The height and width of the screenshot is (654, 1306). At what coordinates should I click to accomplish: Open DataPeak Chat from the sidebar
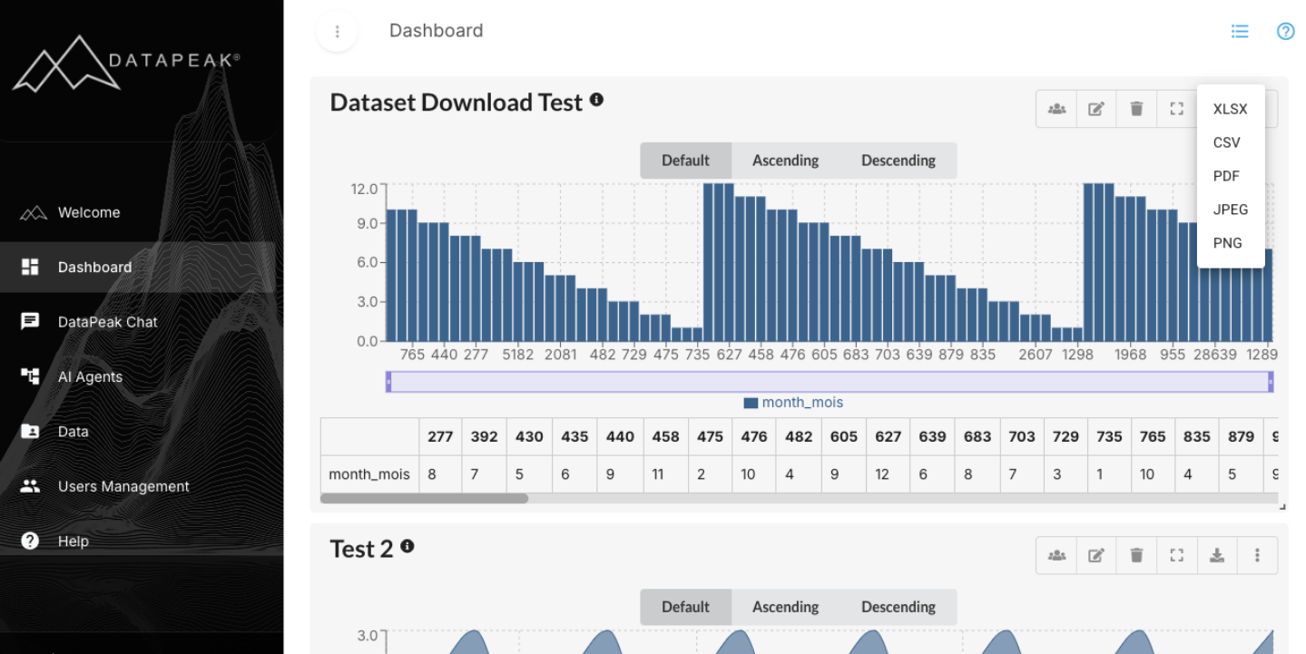coord(107,321)
